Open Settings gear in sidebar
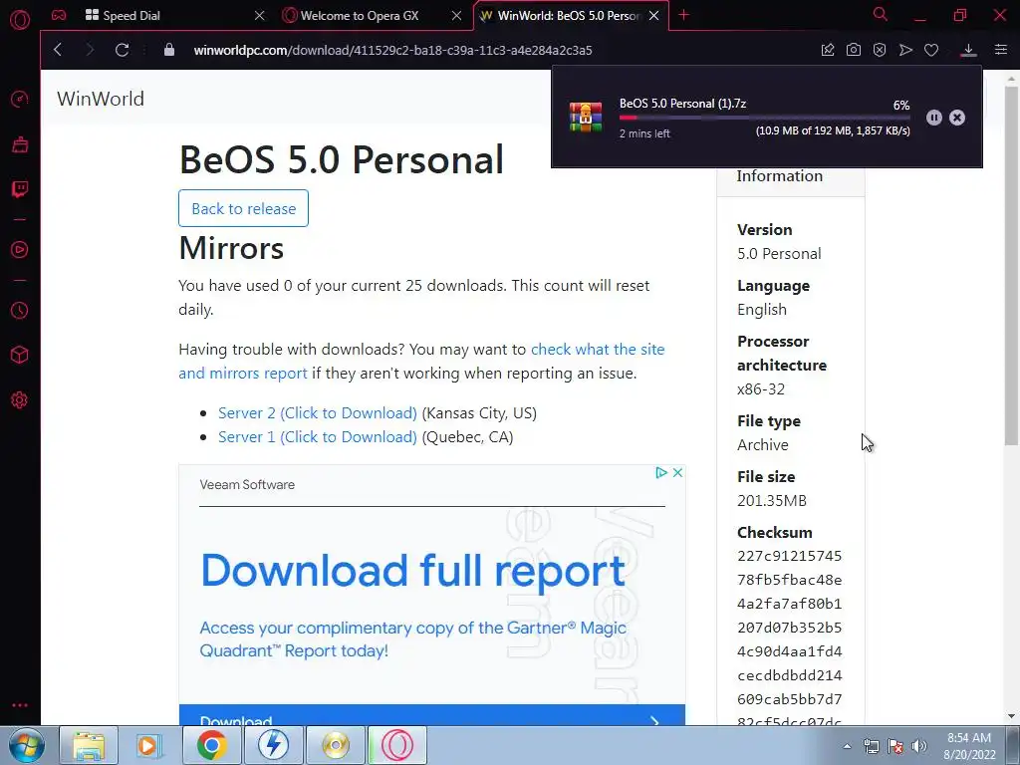The height and width of the screenshot is (765, 1020). point(20,400)
